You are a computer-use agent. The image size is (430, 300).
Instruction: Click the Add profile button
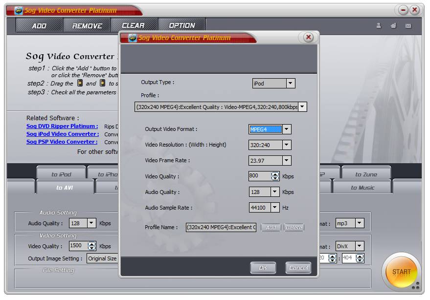(x=271, y=227)
